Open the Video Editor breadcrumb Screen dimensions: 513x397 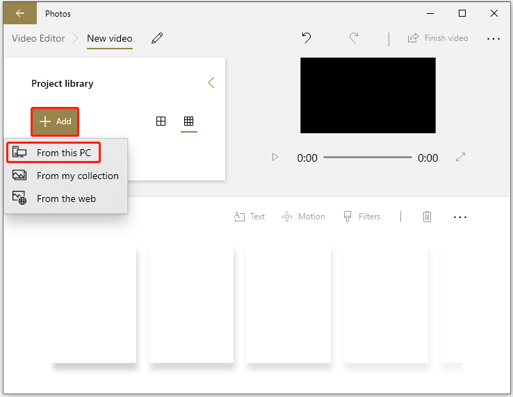coord(38,39)
